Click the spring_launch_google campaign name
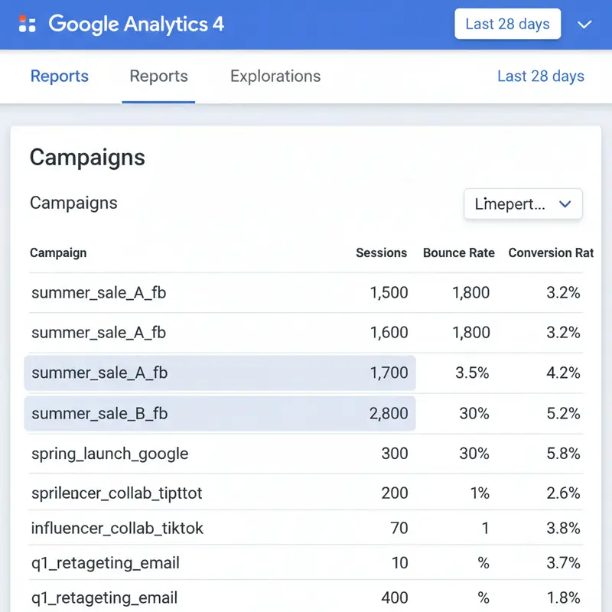The height and width of the screenshot is (612, 612). (109, 454)
